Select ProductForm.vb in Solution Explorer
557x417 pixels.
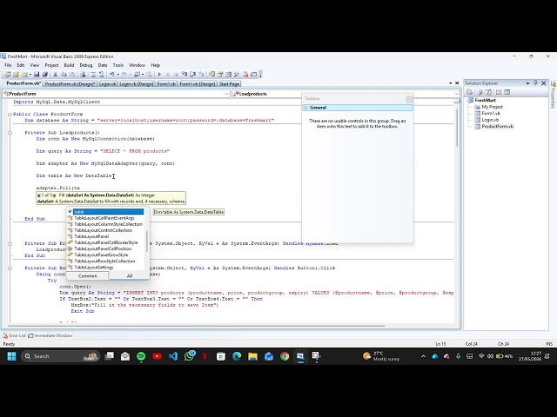point(497,126)
